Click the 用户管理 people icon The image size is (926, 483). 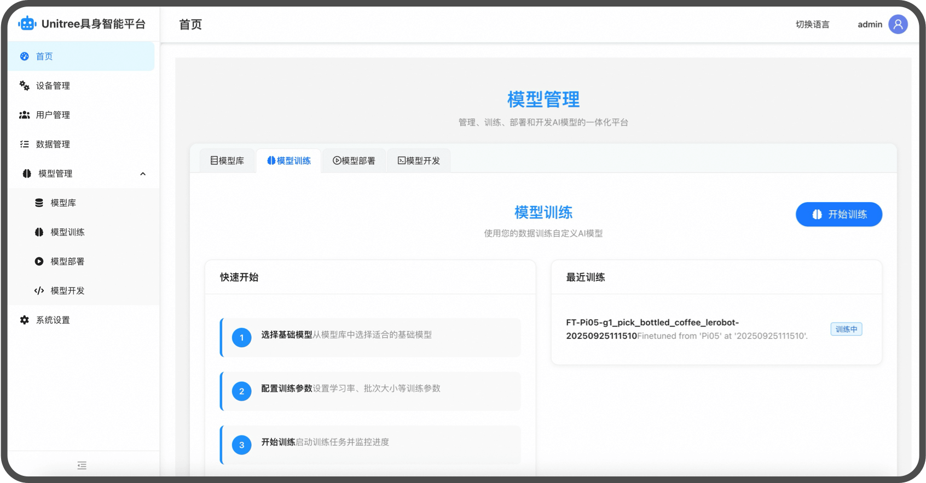(x=25, y=115)
